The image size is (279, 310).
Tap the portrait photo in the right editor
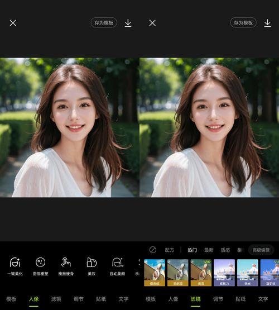click(x=209, y=127)
